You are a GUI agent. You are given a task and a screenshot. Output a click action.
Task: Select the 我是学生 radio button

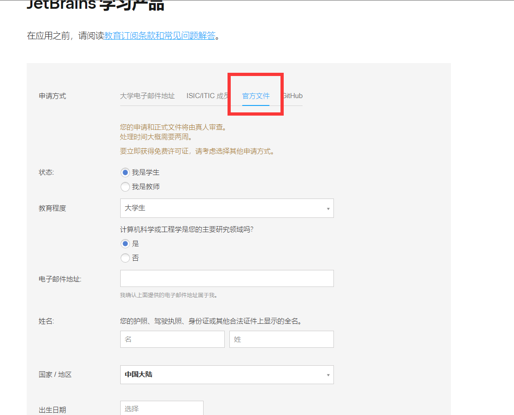[x=125, y=172]
